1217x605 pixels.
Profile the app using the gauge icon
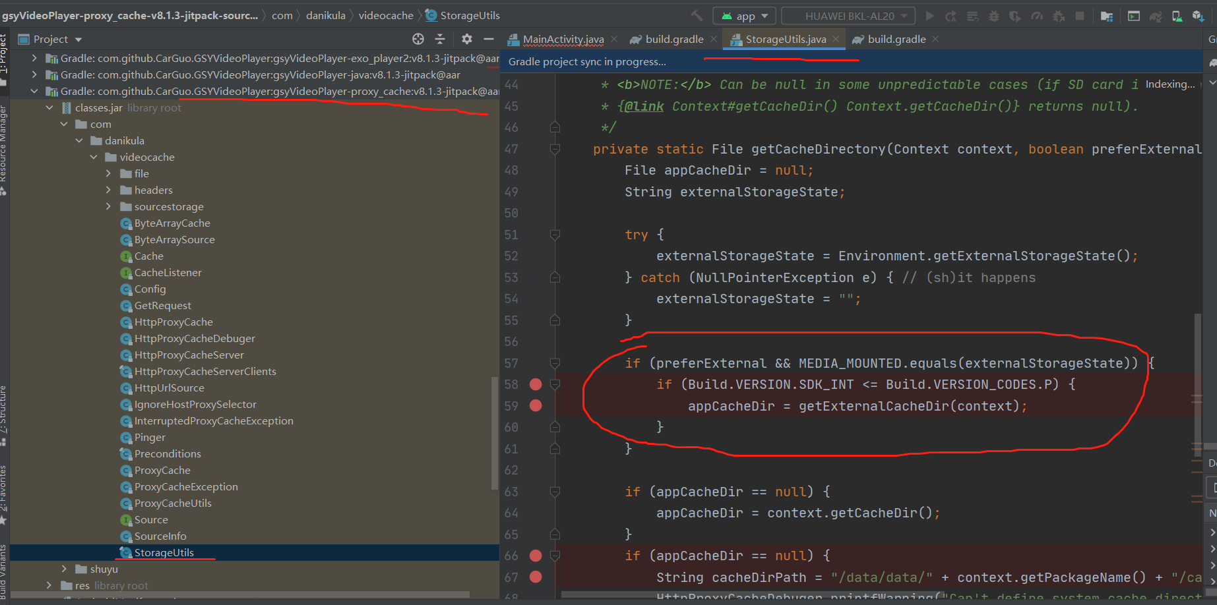(x=1038, y=15)
